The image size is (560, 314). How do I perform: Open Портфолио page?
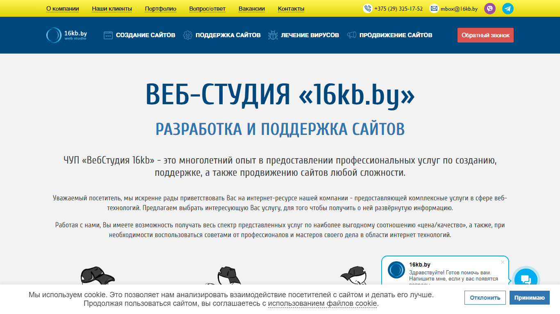(x=161, y=9)
